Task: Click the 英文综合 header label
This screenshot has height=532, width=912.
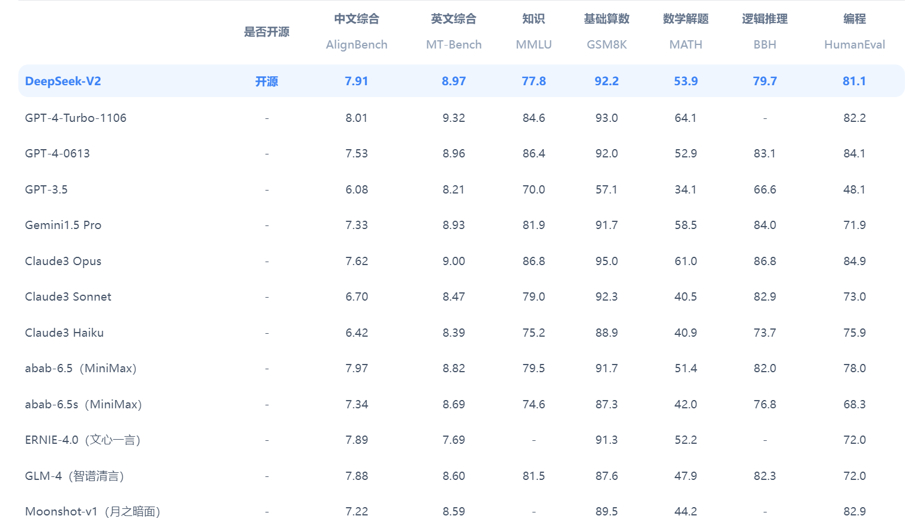Action: tap(454, 19)
